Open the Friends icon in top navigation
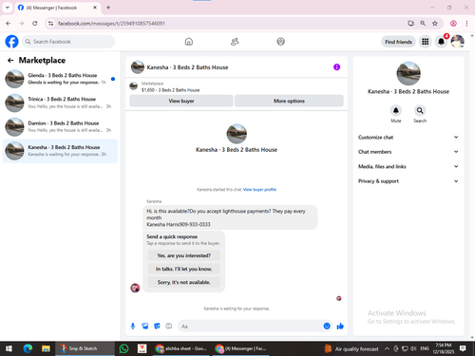 [235, 42]
